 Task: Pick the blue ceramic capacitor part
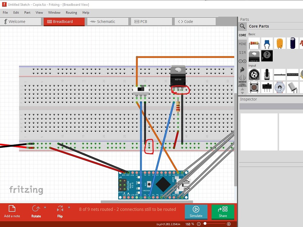click(267, 43)
